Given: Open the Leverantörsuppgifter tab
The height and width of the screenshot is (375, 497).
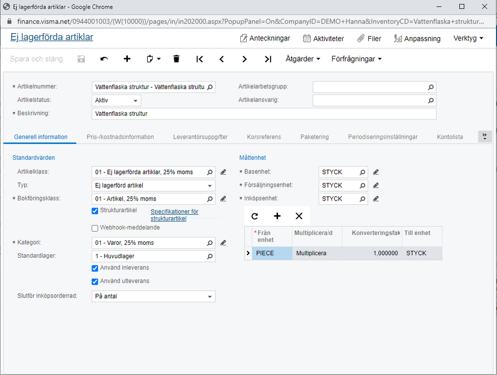Looking at the screenshot, I should tap(200, 137).
